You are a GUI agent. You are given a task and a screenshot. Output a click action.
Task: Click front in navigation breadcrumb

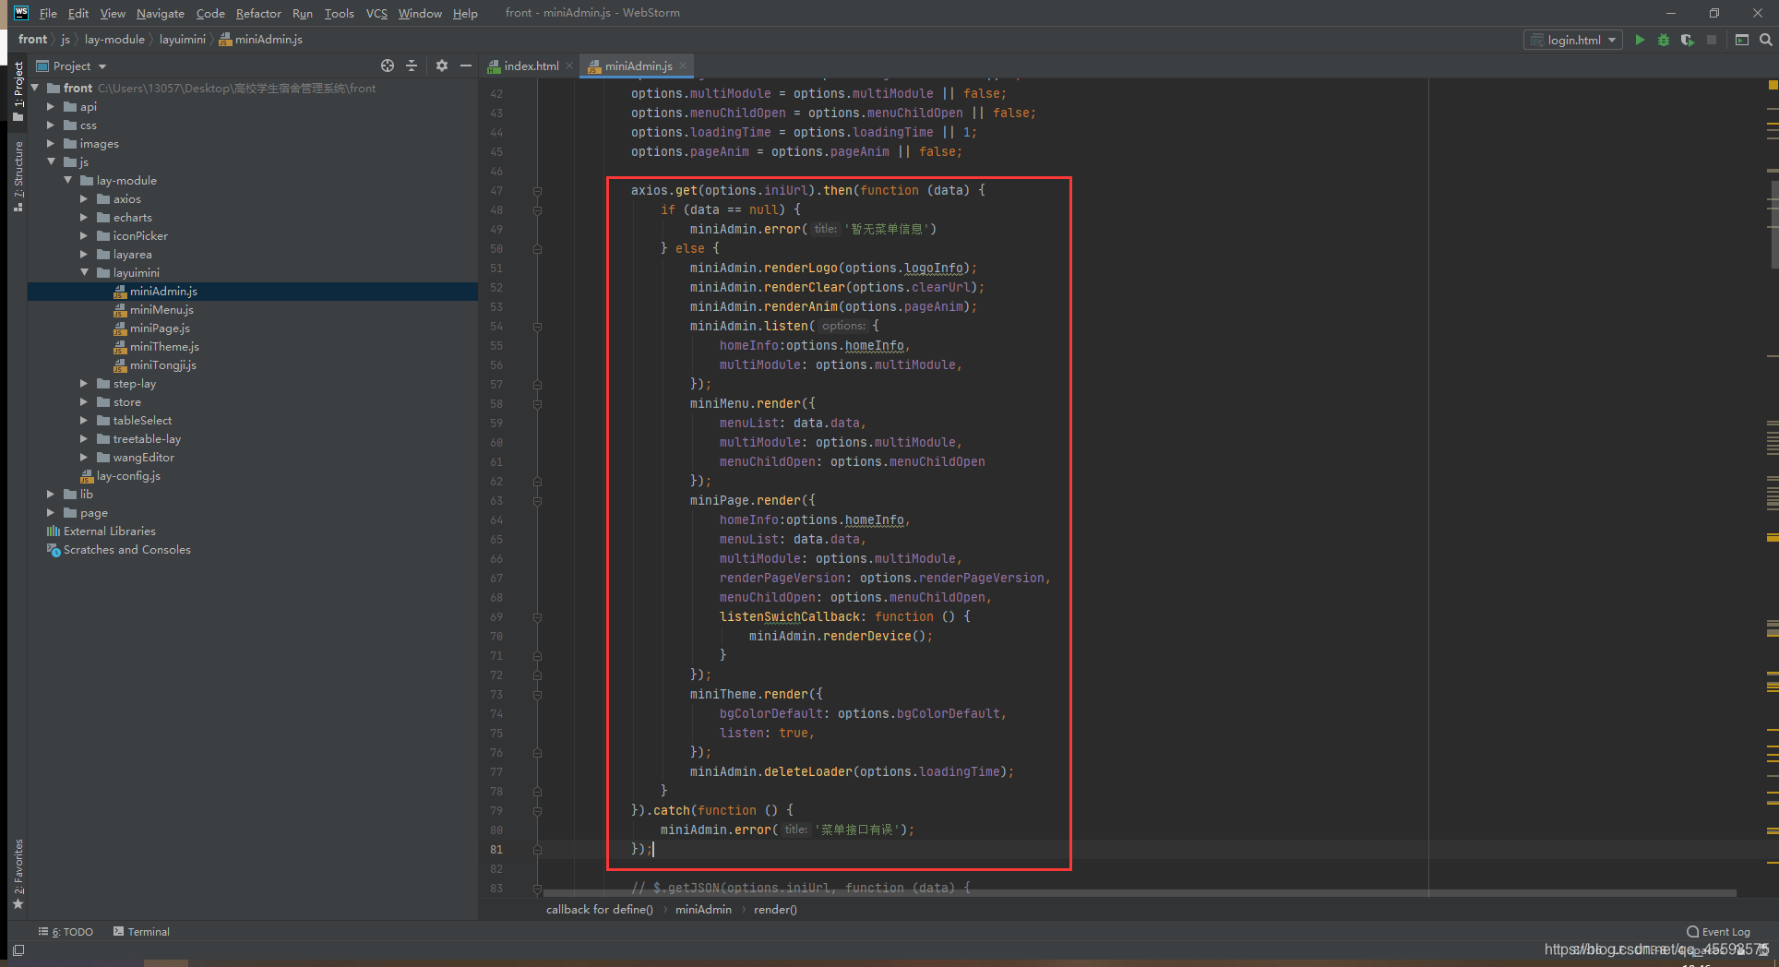tap(32, 40)
